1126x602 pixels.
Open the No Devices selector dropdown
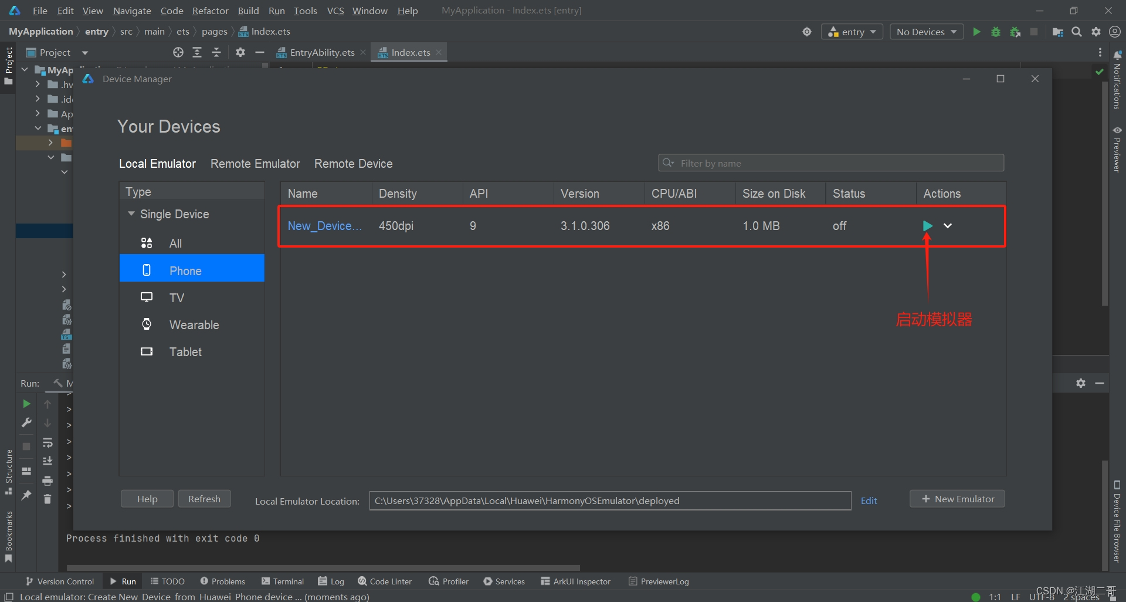point(927,32)
